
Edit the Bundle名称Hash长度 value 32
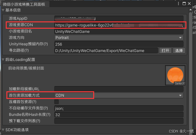pyautogui.click(x=119, y=115)
